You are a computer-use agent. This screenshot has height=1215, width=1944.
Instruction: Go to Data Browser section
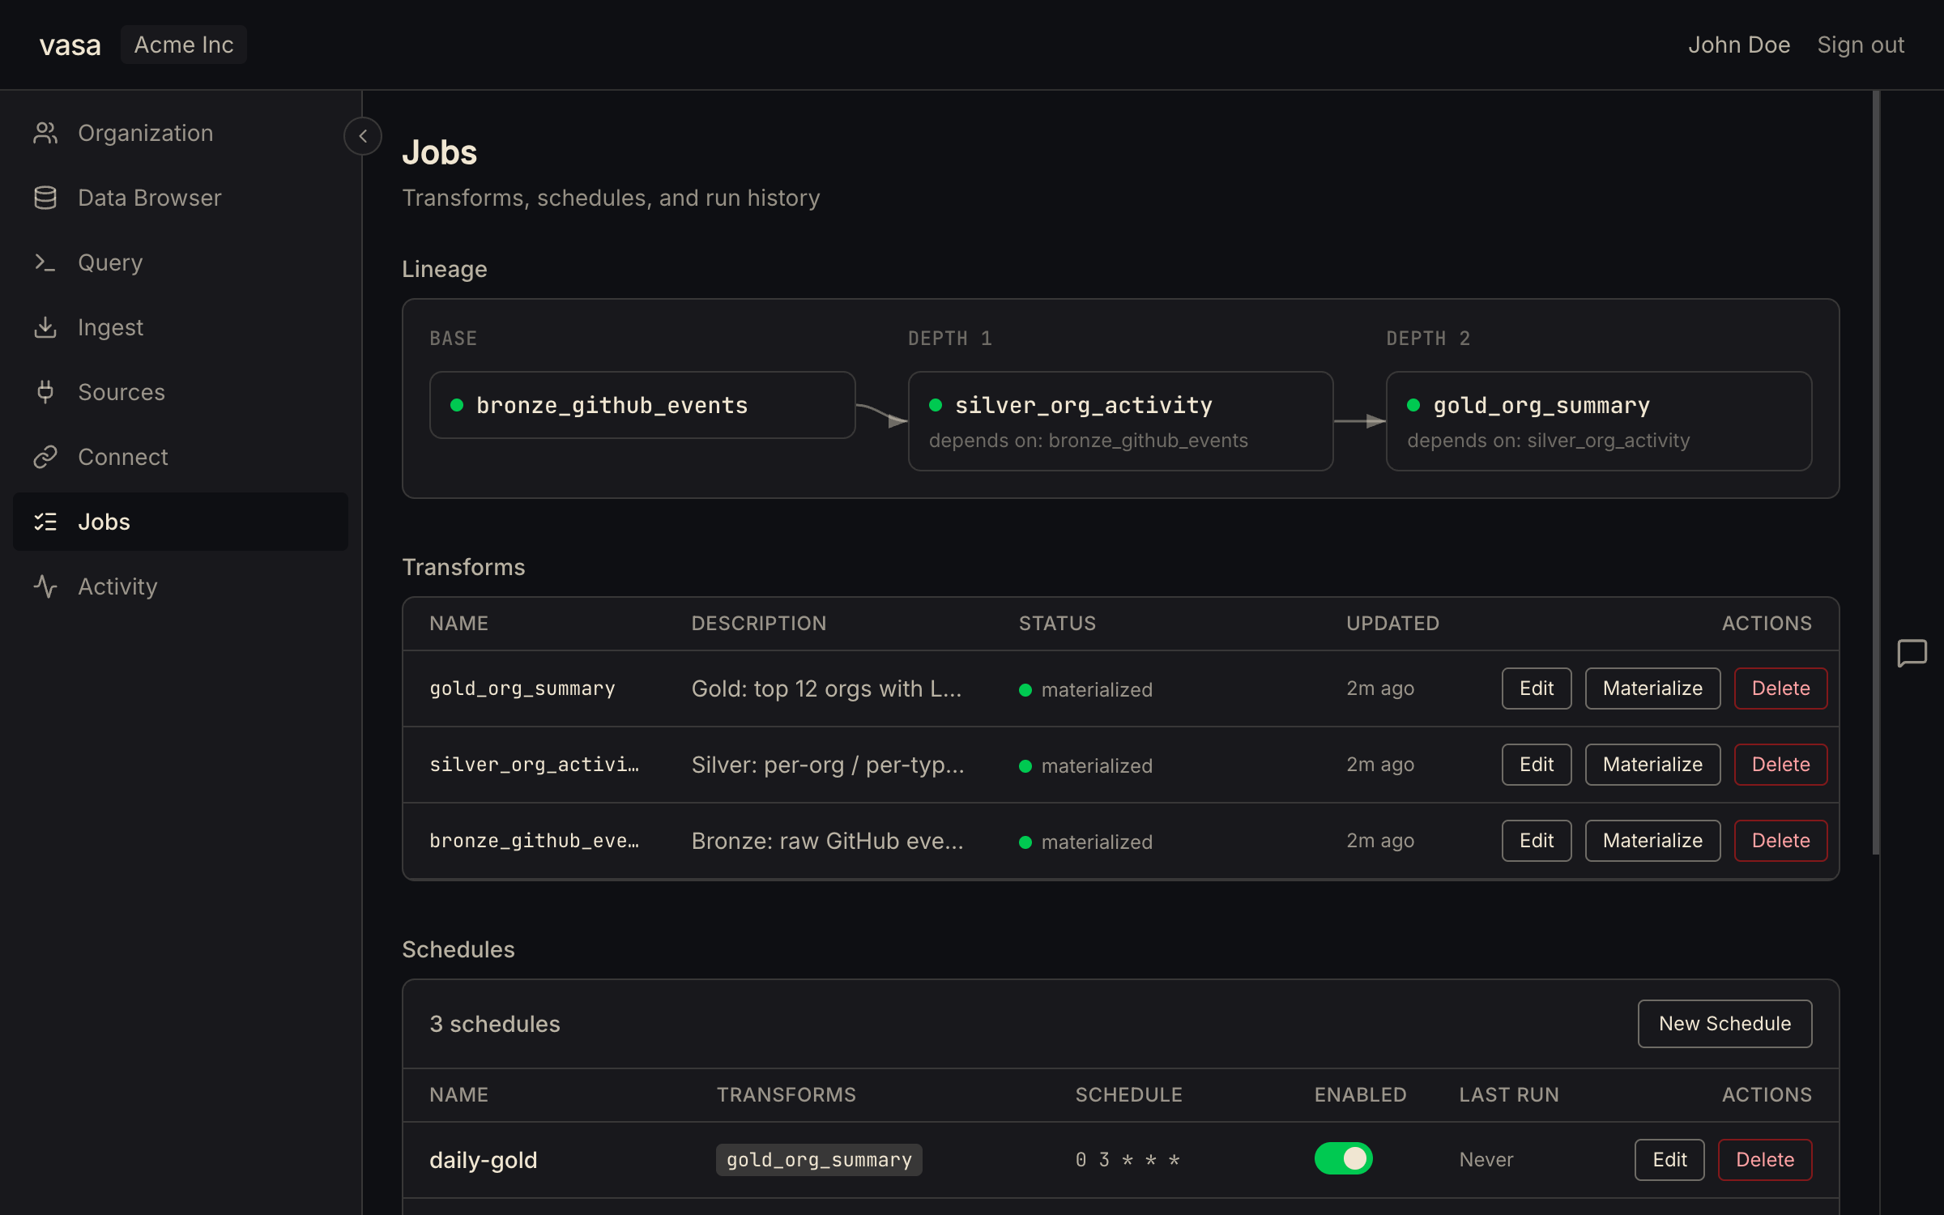(x=181, y=198)
